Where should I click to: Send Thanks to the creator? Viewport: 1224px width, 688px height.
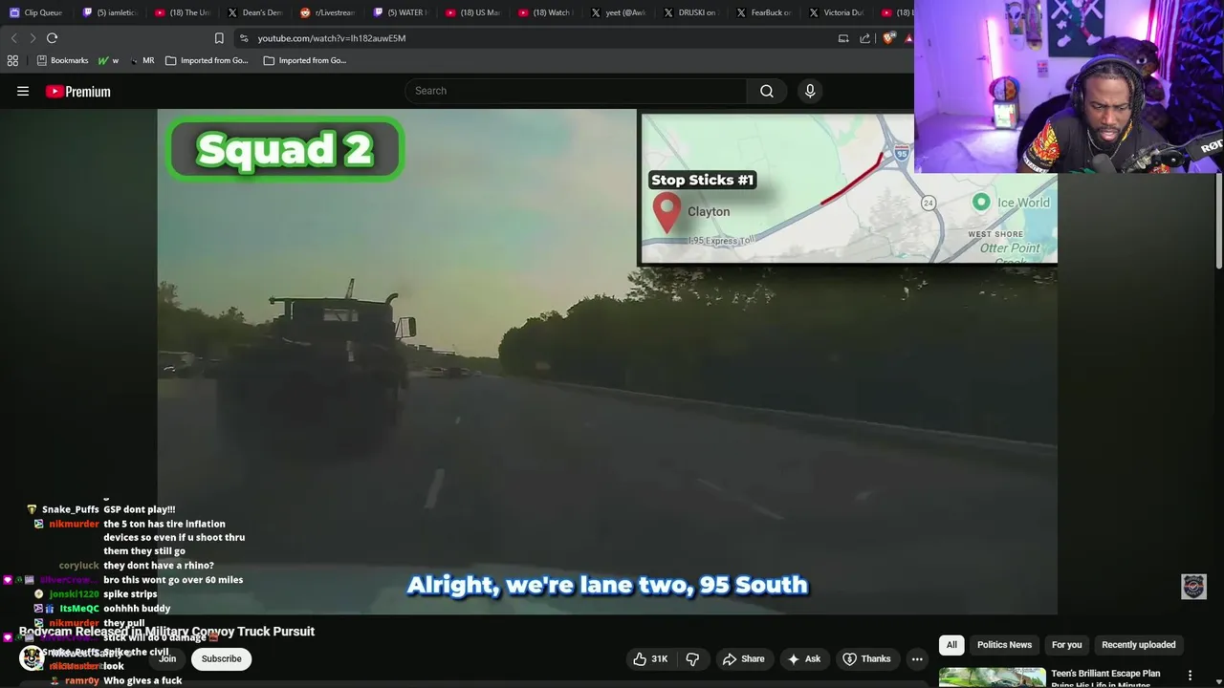pos(865,659)
